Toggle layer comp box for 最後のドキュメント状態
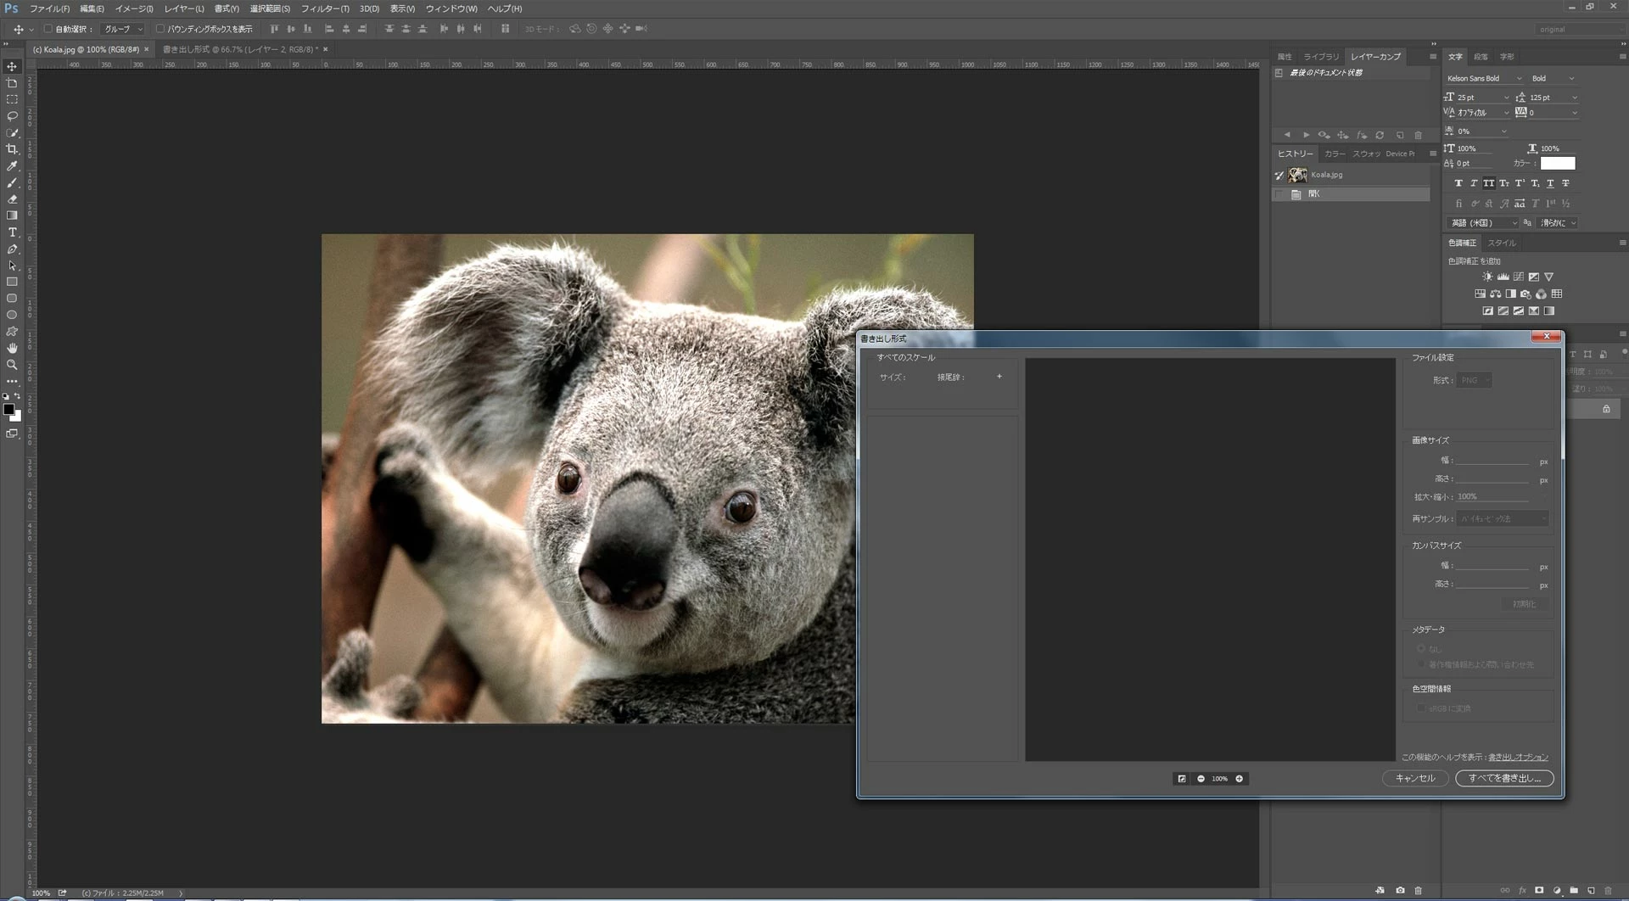The image size is (1629, 901). click(1279, 73)
